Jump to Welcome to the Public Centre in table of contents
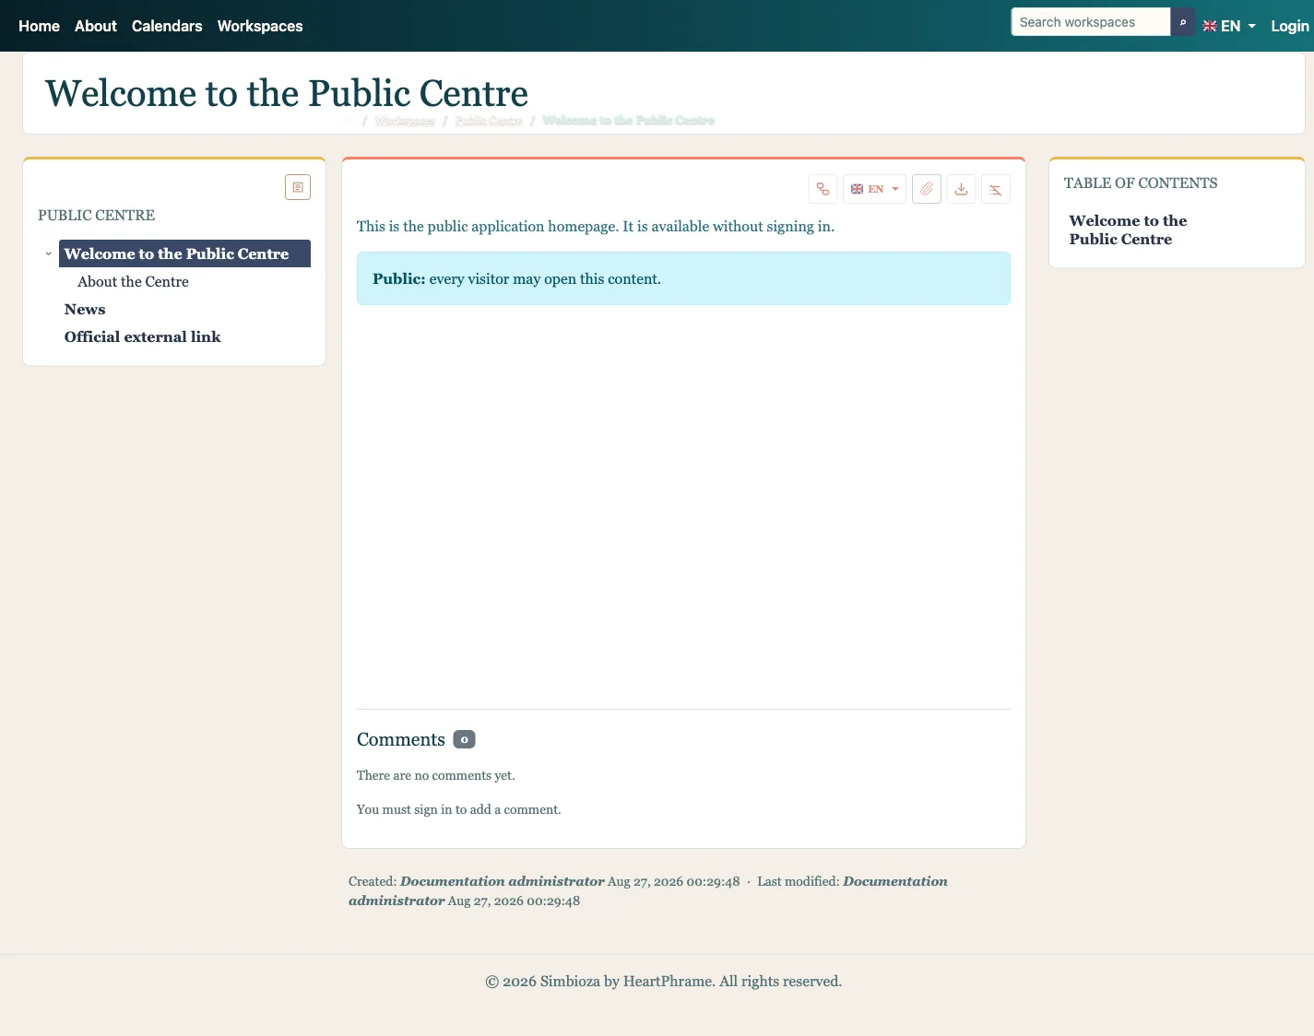This screenshot has width=1314, height=1036. (1128, 230)
